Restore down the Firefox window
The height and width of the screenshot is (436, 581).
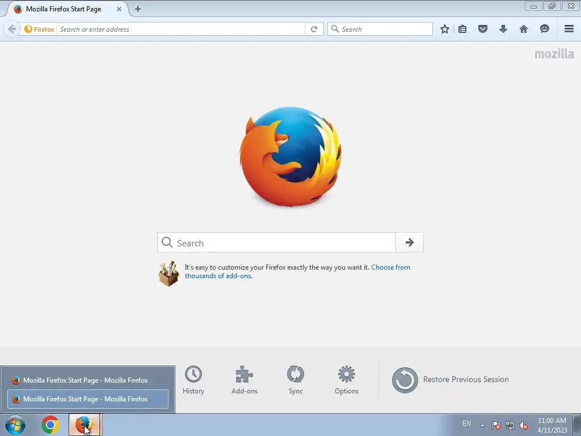(551, 6)
